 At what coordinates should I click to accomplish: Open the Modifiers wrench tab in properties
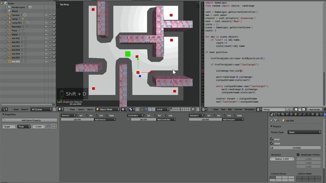click(x=304, y=114)
